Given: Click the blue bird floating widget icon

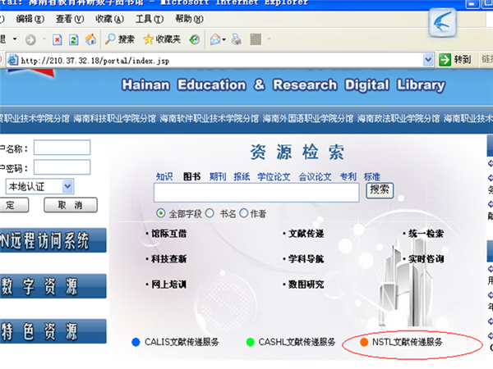Looking at the screenshot, I should tap(443, 23).
